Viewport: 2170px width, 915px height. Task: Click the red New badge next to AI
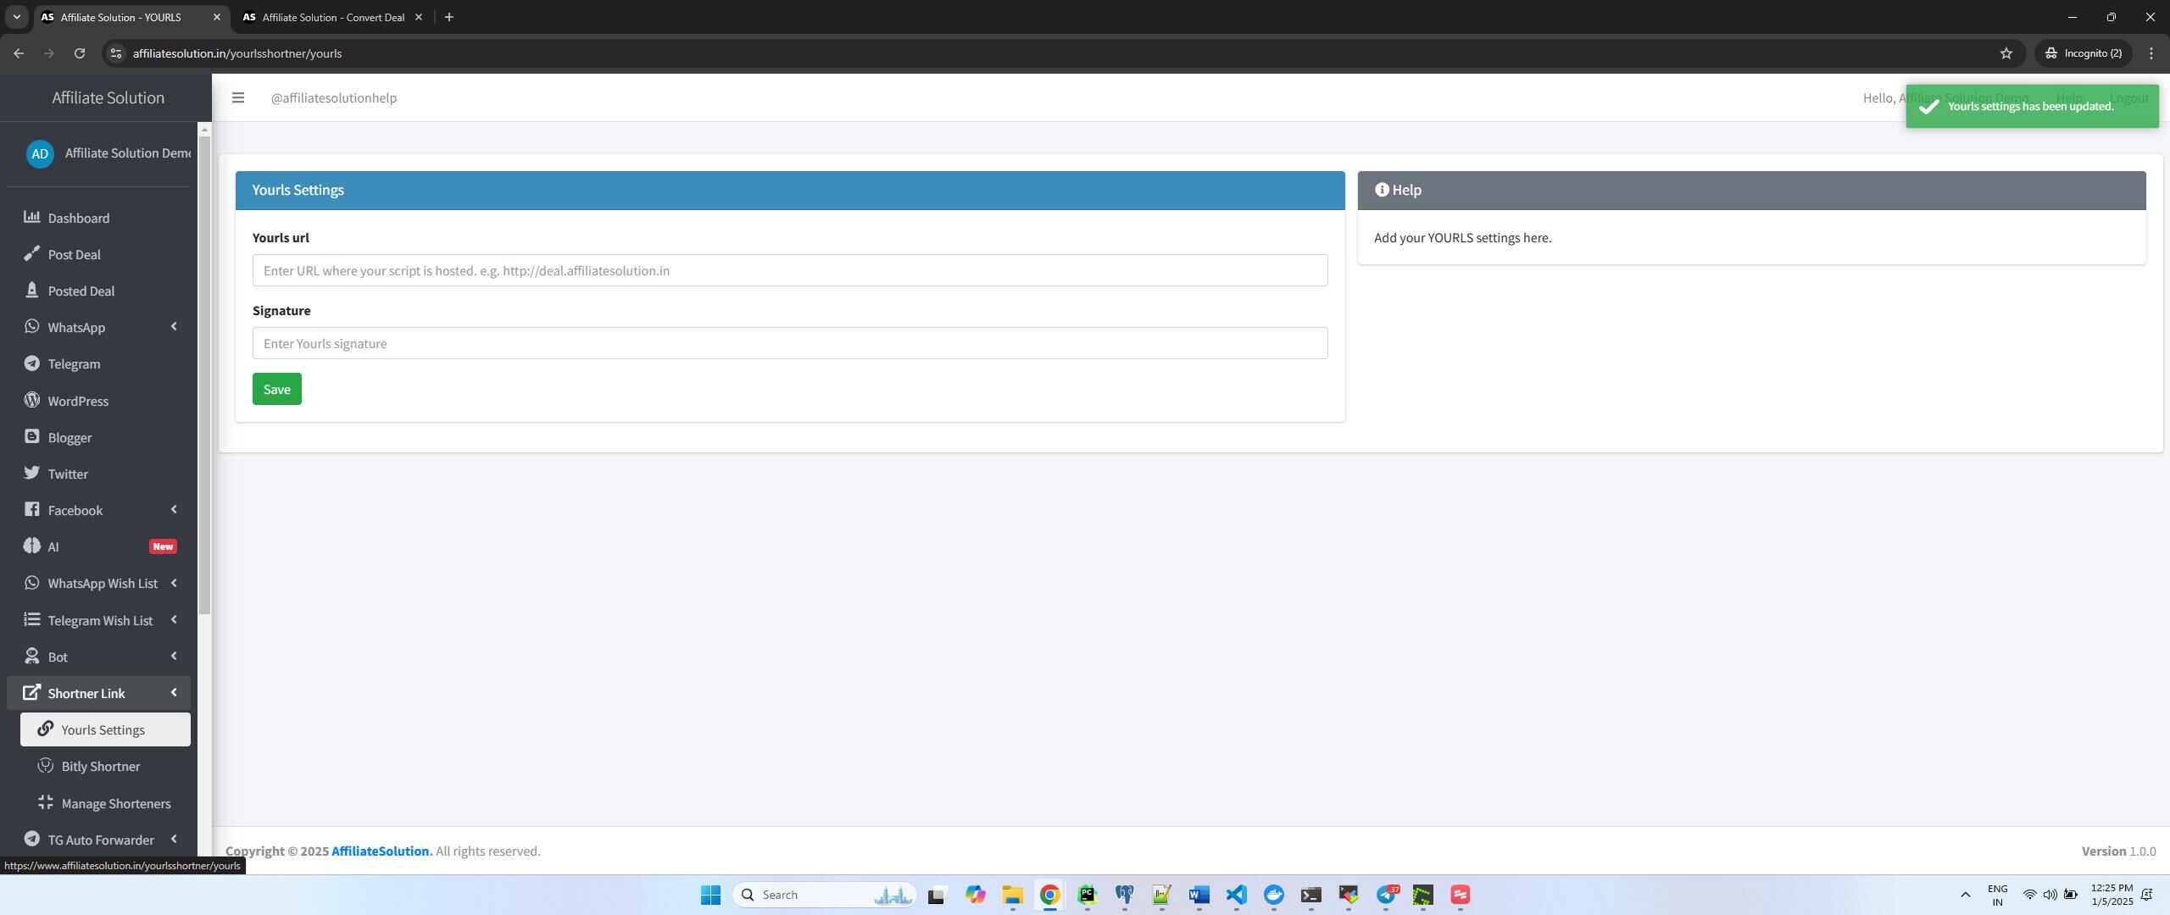point(163,546)
